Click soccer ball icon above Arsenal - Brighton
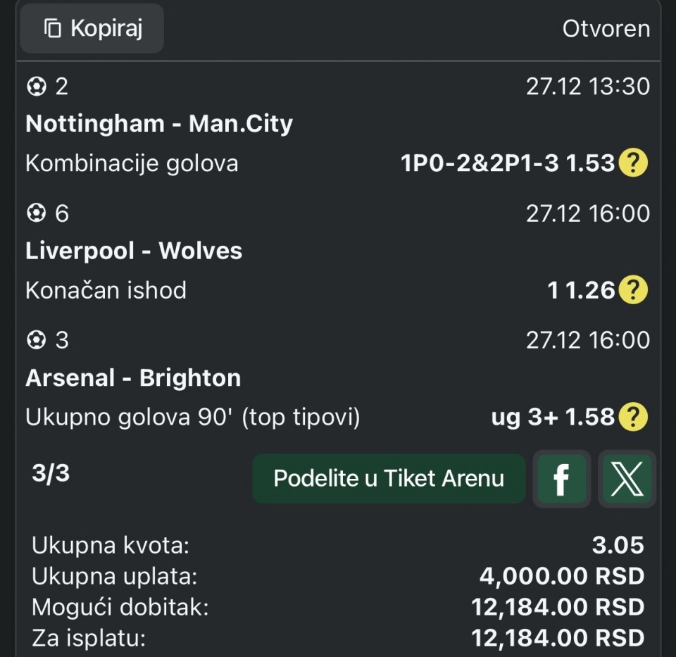Image resolution: width=676 pixels, height=657 pixels. [35, 340]
